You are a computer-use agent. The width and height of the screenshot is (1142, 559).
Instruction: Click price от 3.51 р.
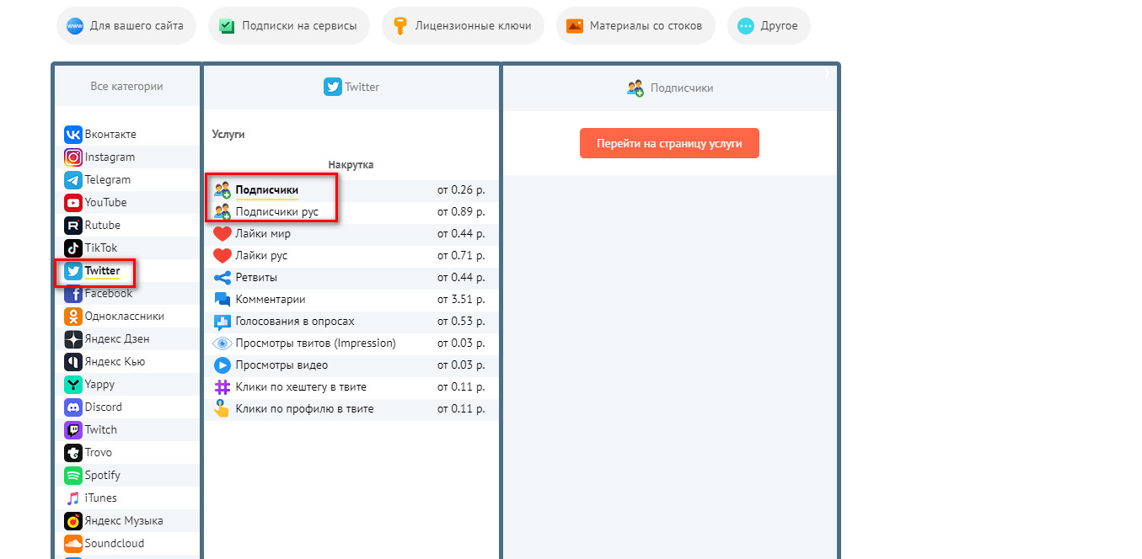point(461,300)
